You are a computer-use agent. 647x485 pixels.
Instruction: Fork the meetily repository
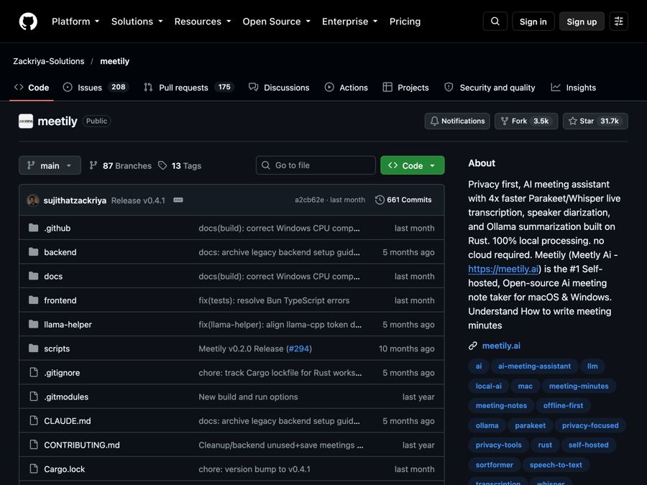tap(526, 121)
